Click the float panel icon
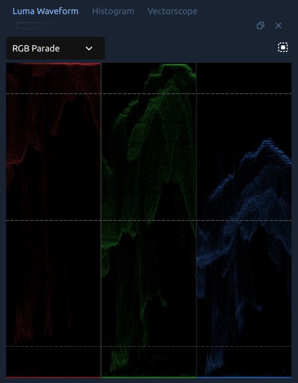298x383 pixels. click(x=261, y=25)
